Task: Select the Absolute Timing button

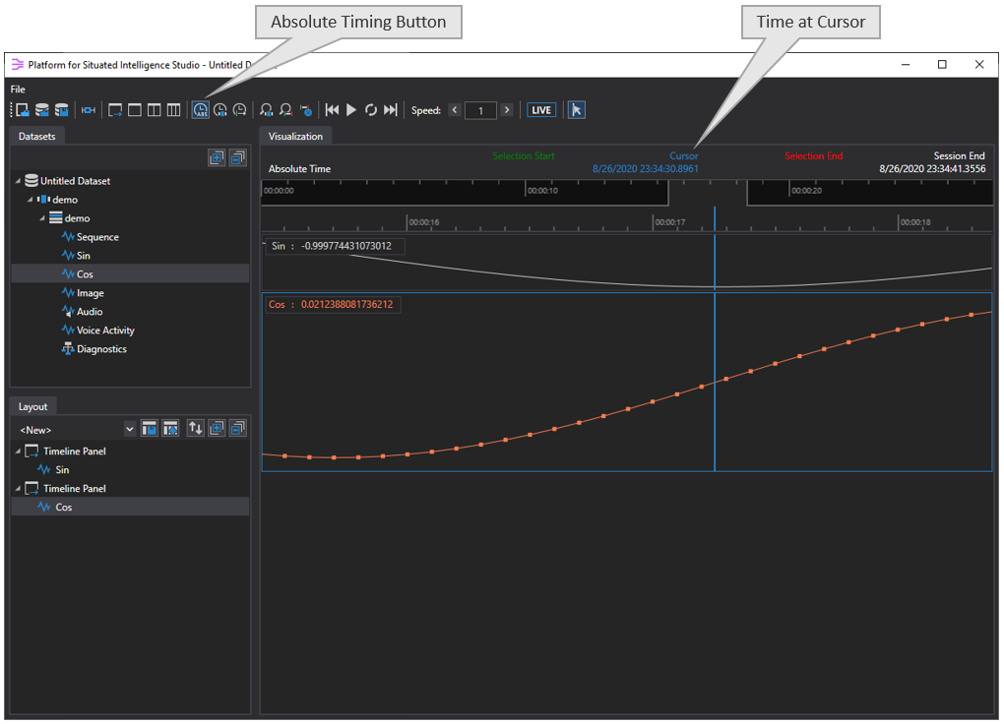Action: point(200,109)
